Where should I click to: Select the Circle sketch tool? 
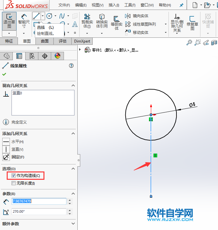49,16
